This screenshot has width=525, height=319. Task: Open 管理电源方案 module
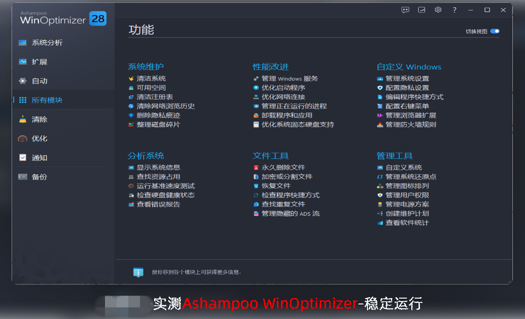pos(407,204)
